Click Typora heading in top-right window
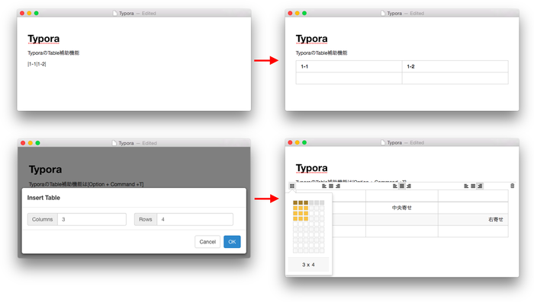 coord(311,39)
